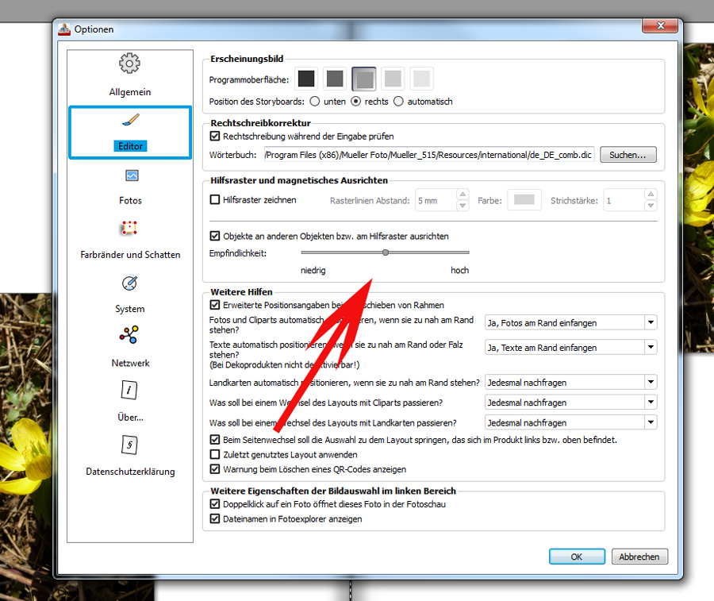
Task: Toggle Doppelklick öffnet Foto in Fotoschau
Action: pos(215,504)
